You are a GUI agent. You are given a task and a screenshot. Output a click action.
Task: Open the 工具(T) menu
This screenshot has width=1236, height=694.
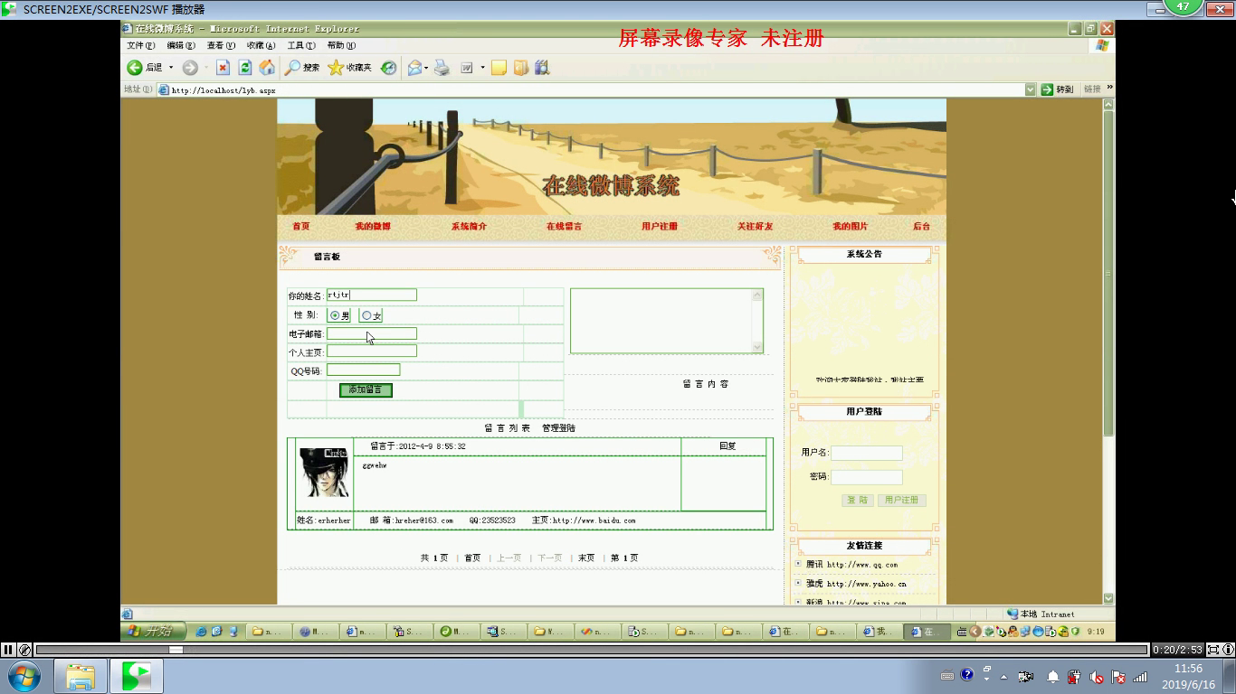click(x=301, y=45)
